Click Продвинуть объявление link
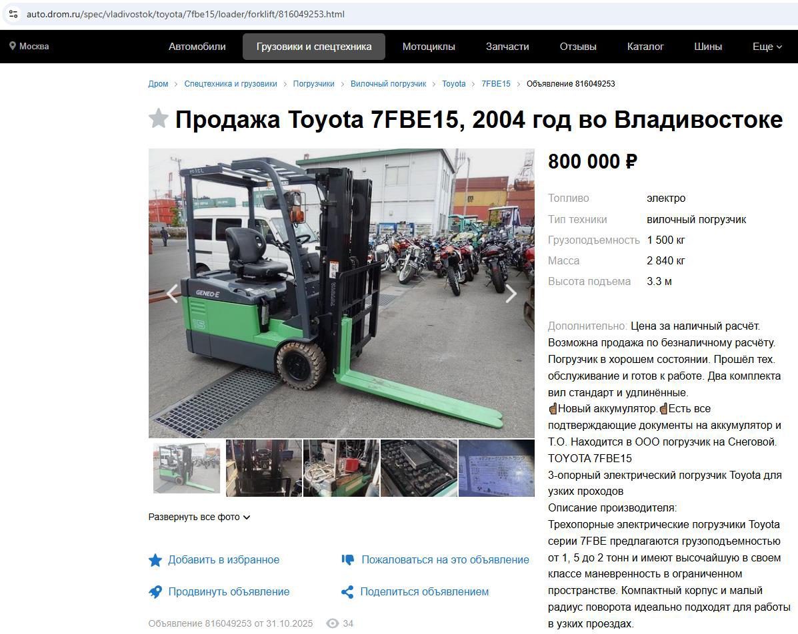Screen dimensions: 798x634 (x=229, y=592)
